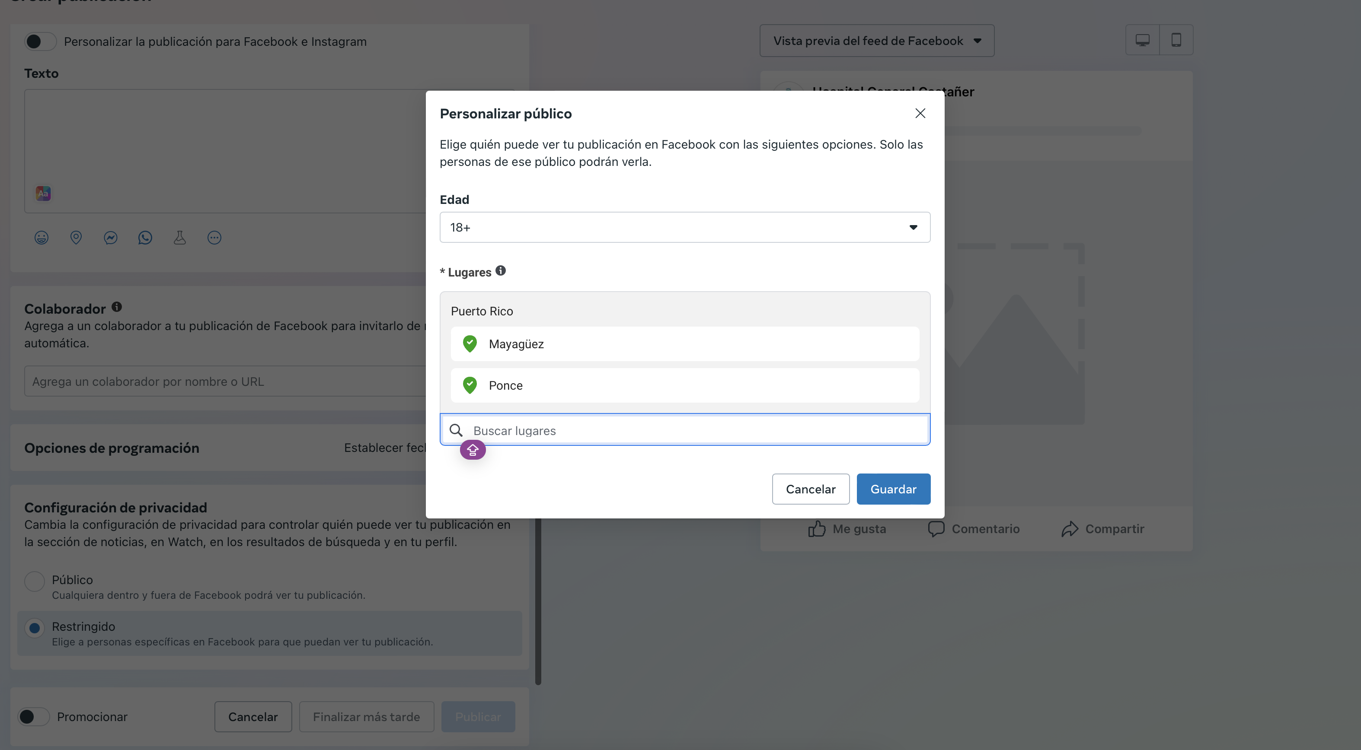Click the Messenger icon in post toolbar
The image size is (1361, 750).
click(x=110, y=238)
